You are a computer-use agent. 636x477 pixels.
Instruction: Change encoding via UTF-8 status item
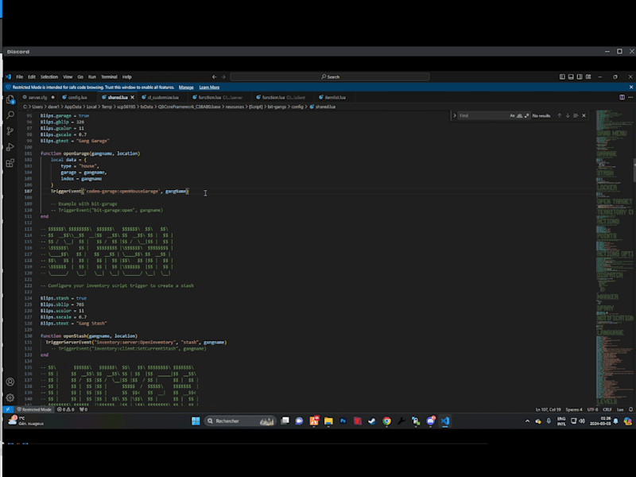592,409
